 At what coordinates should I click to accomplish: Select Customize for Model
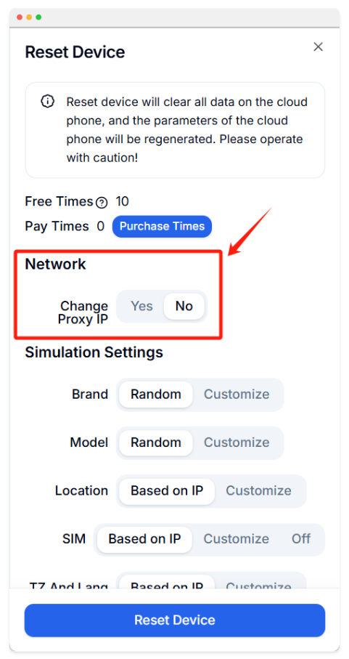[x=237, y=442]
